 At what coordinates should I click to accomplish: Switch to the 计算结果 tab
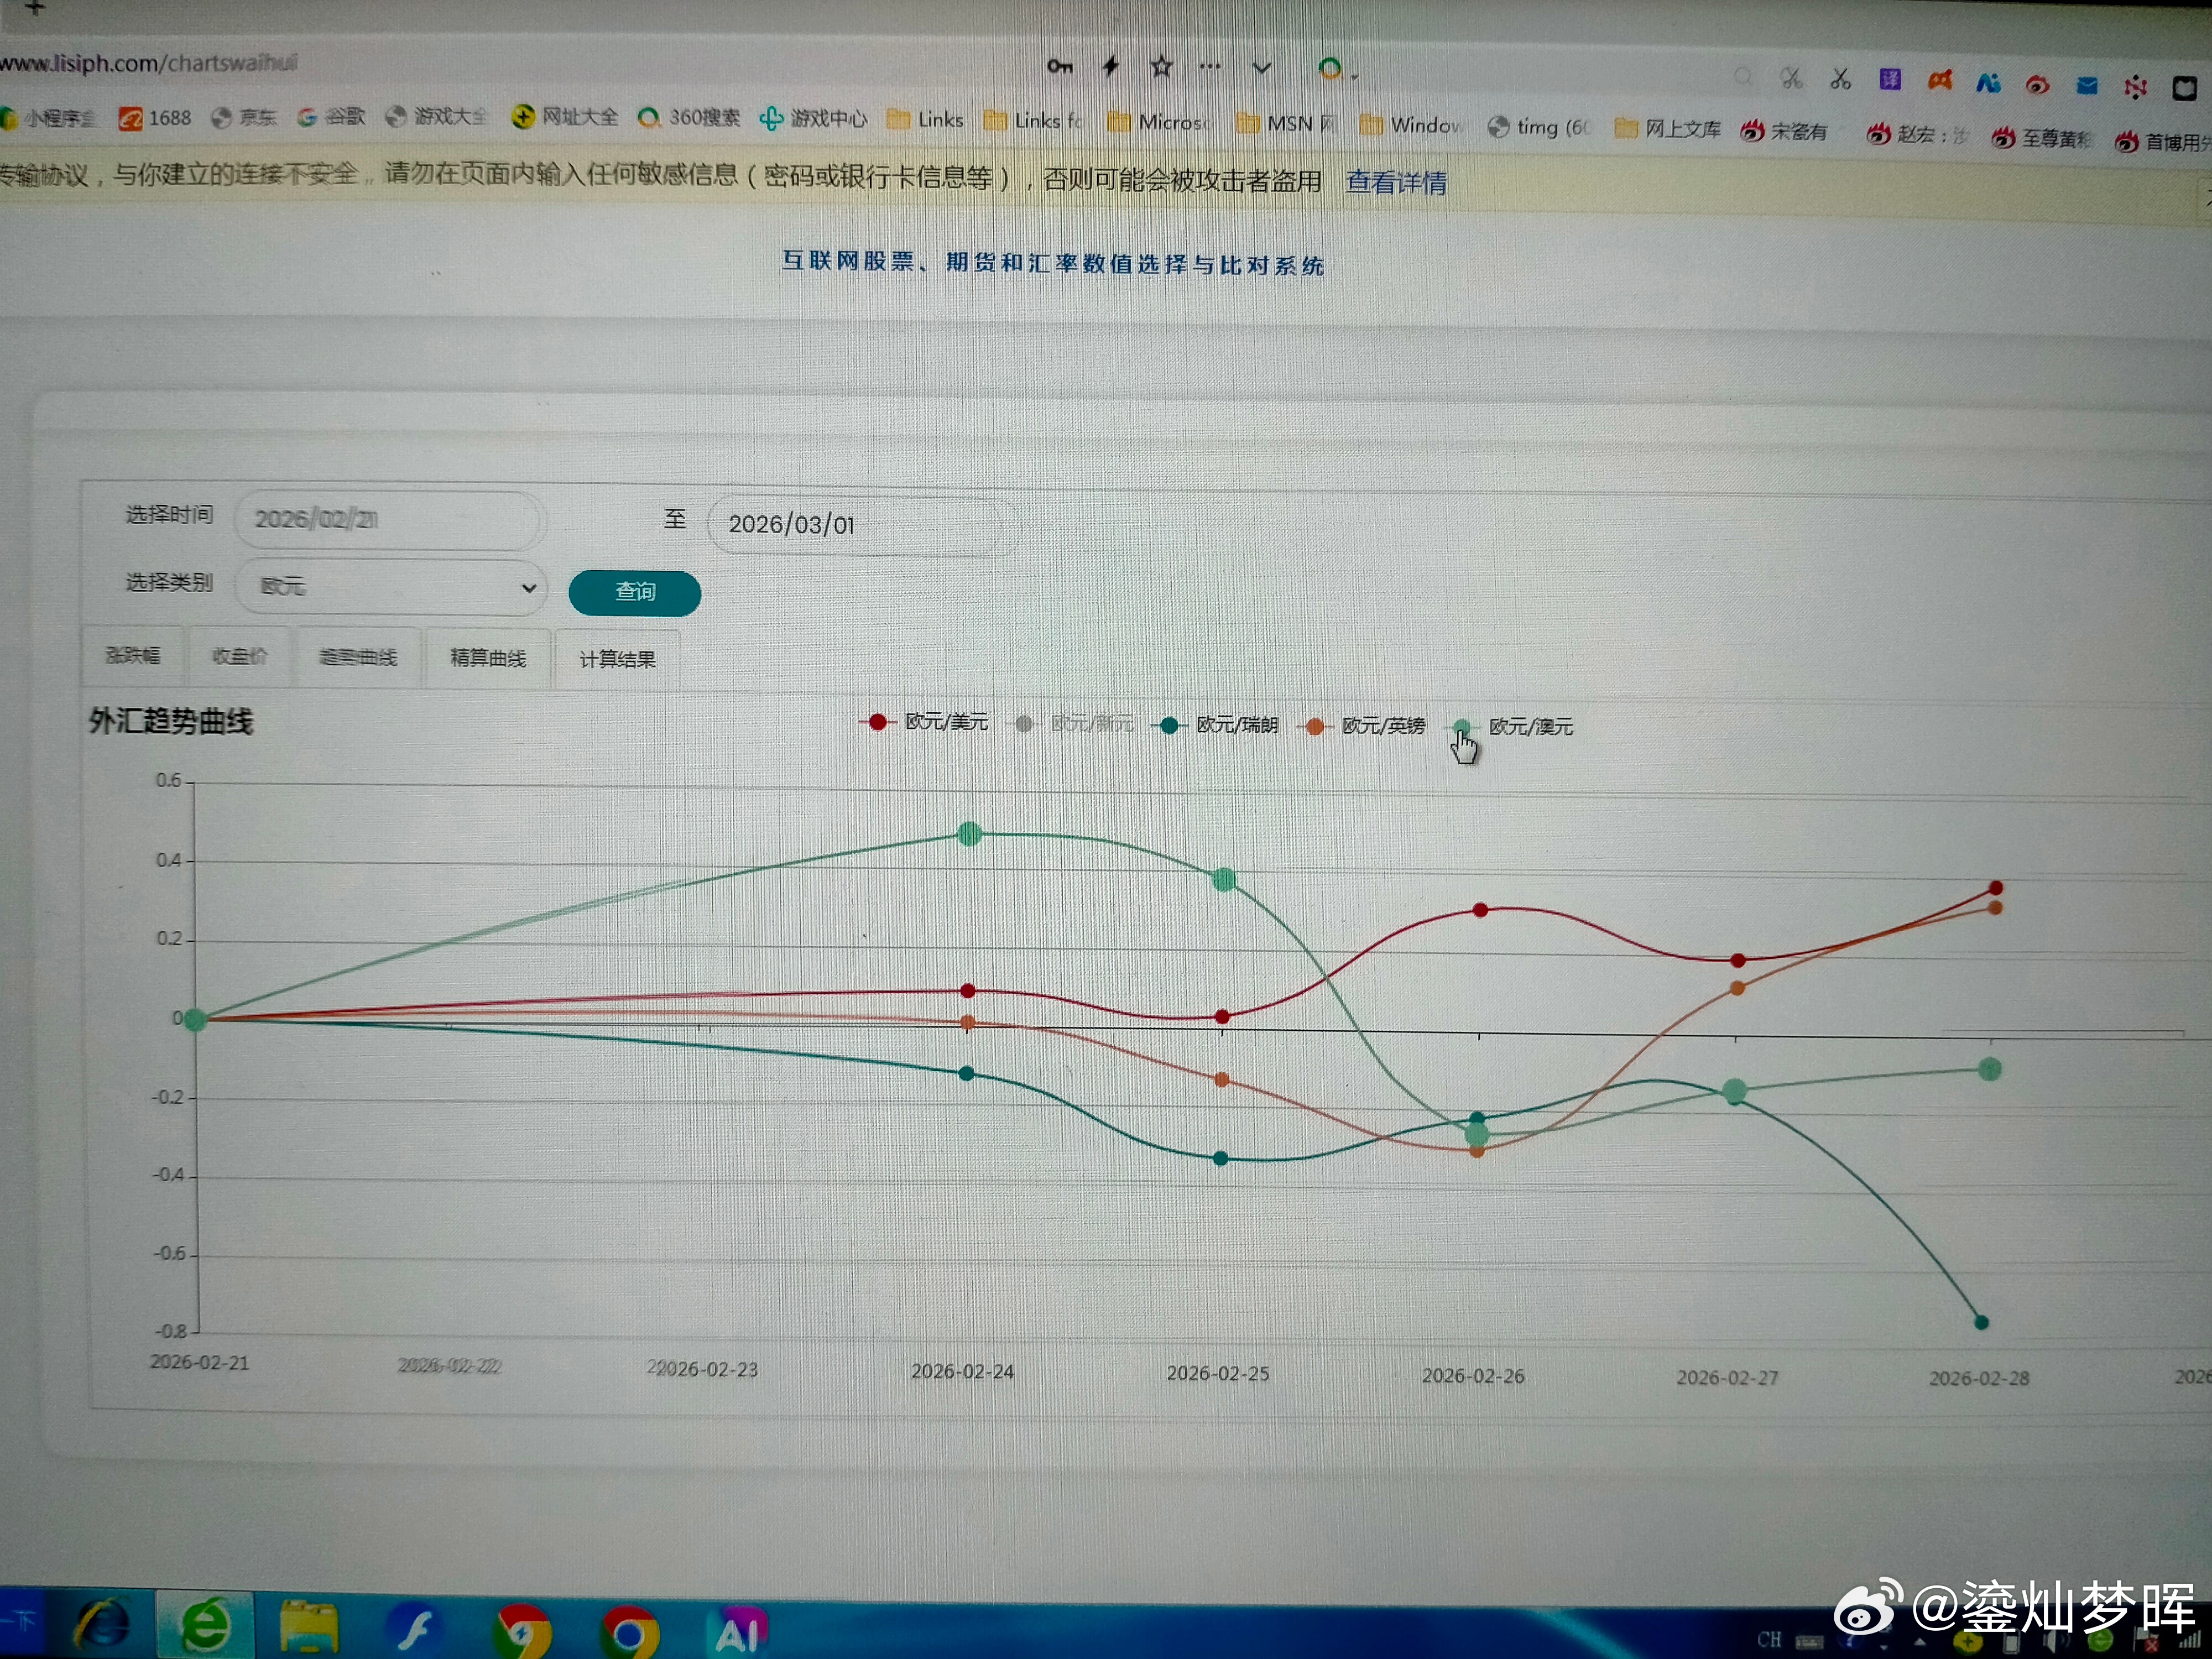point(617,660)
